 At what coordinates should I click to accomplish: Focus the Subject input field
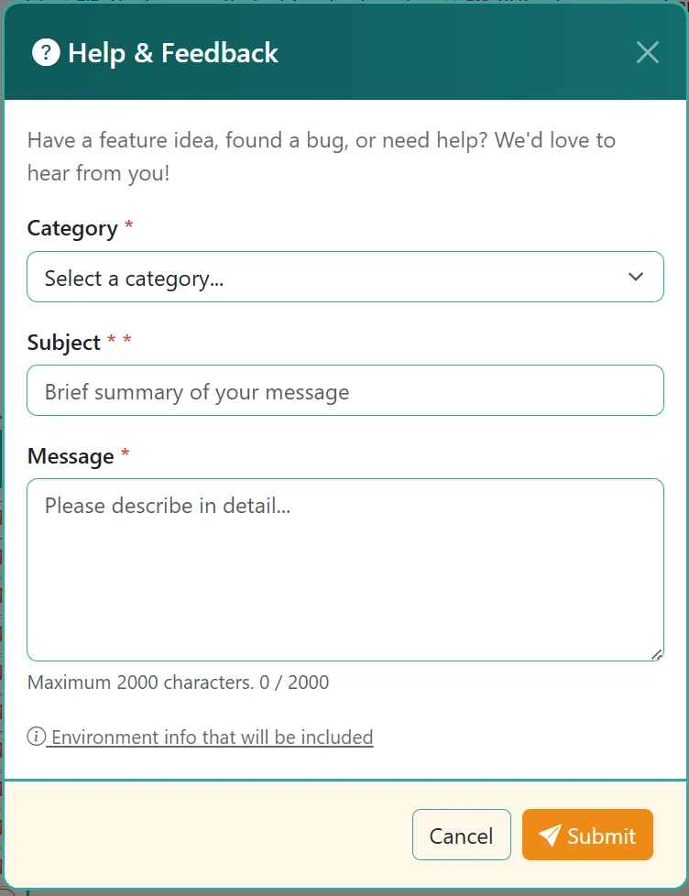[345, 390]
